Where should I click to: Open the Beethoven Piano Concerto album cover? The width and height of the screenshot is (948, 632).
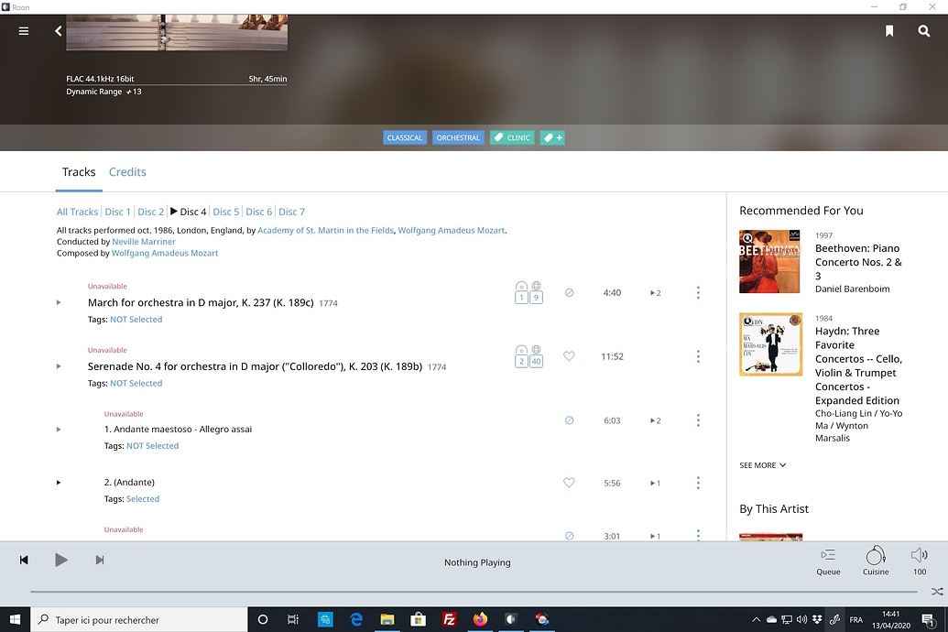coord(769,261)
